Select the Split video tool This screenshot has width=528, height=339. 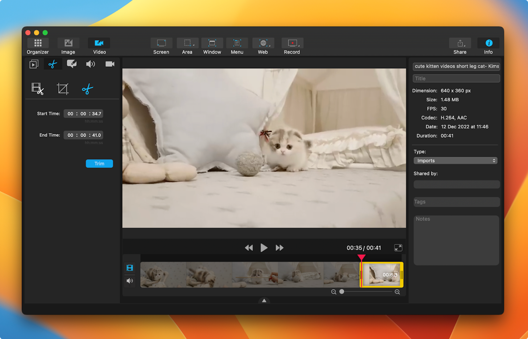click(x=37, y=89)
